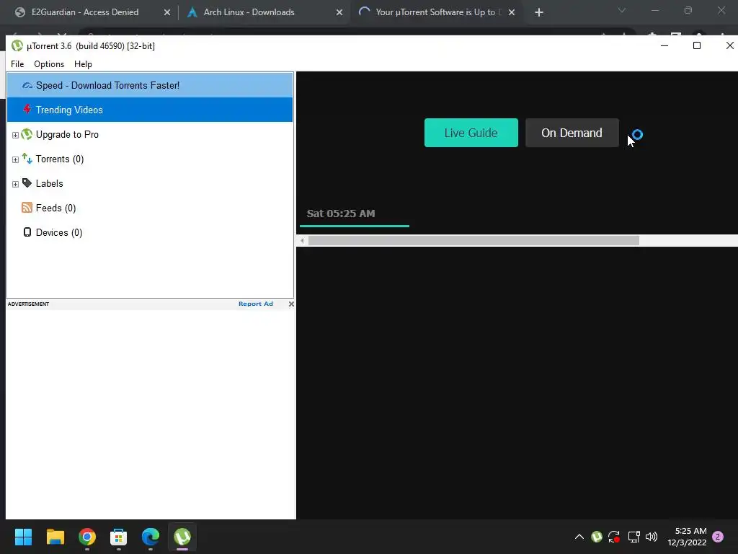Screen dimensions: 738x554
Task: Open the File menu in µTorrent
Action: coord(17,64)
